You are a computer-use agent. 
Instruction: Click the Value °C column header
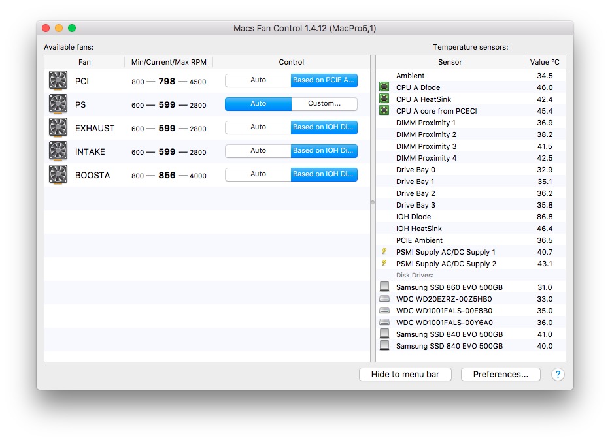click(x=545, y=62)
